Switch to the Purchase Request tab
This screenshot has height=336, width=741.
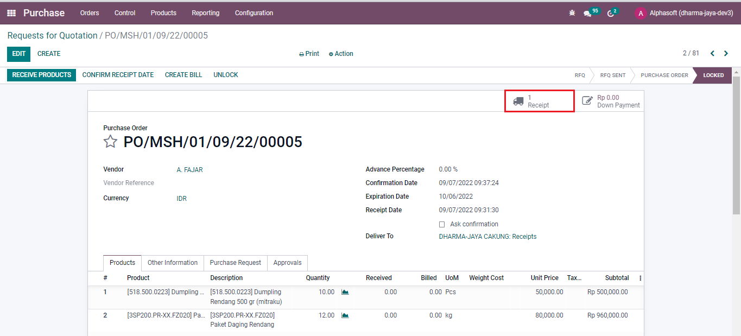pyautogui.click(x=235, y=263)
